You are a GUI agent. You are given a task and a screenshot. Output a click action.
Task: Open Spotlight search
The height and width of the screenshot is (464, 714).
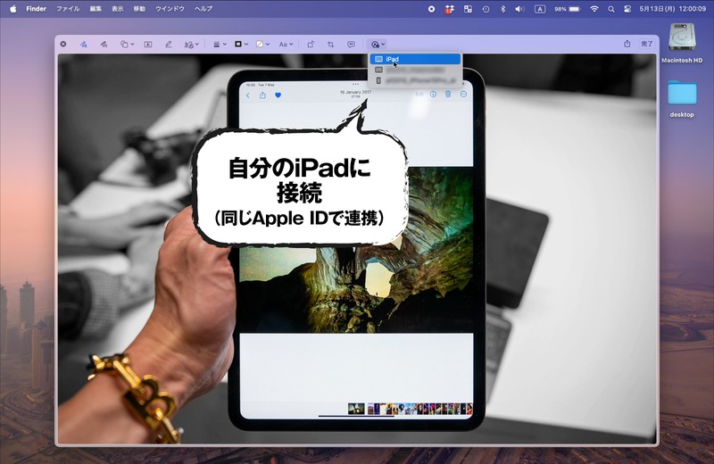coord(611,9)
